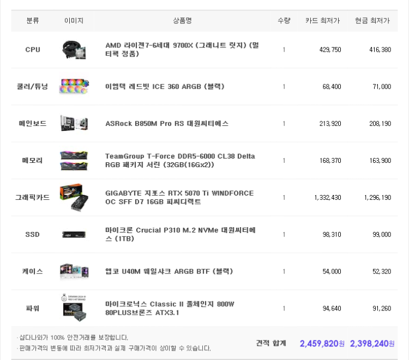The height and width of the screenshot is (360, 409).
Task: Click the U40M case product image
Action: coord(74,271)
